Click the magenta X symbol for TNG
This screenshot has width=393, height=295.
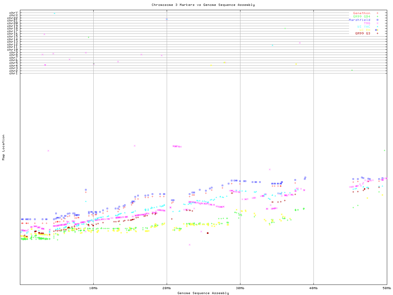[377, 23]
